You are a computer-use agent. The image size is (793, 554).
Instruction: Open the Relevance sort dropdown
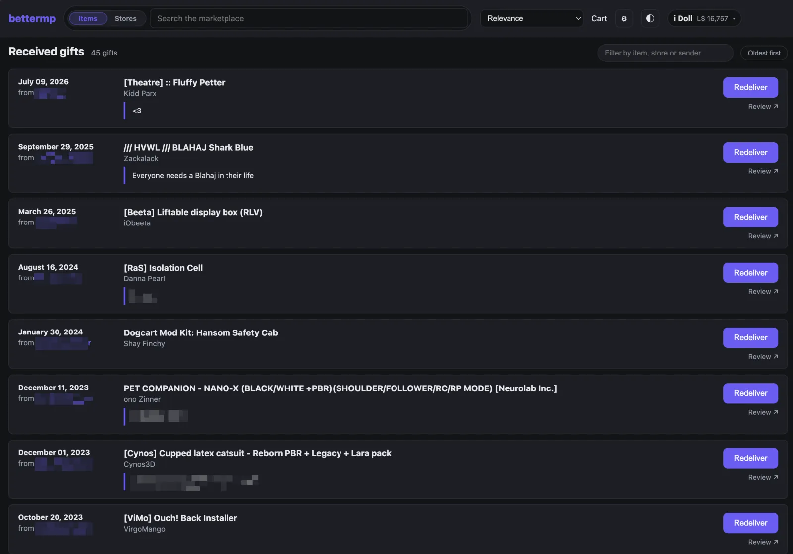pos(532,19)
